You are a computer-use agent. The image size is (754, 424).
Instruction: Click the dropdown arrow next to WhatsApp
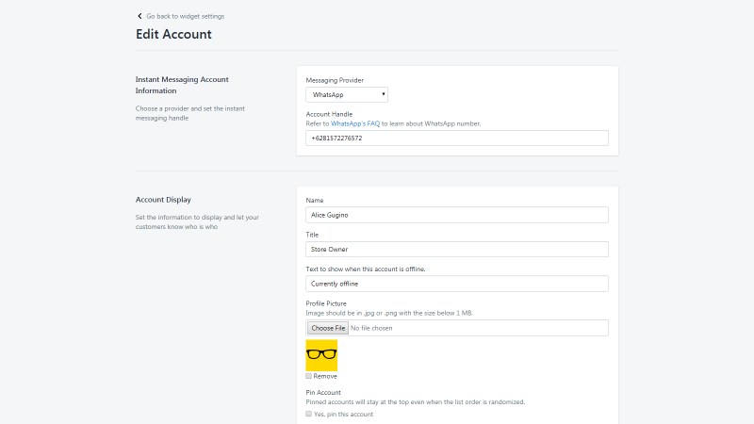point(384,94)
